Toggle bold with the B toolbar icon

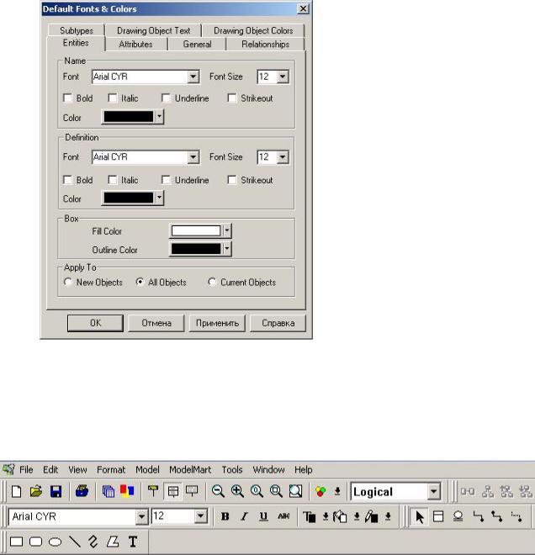[x=225, y=516]
